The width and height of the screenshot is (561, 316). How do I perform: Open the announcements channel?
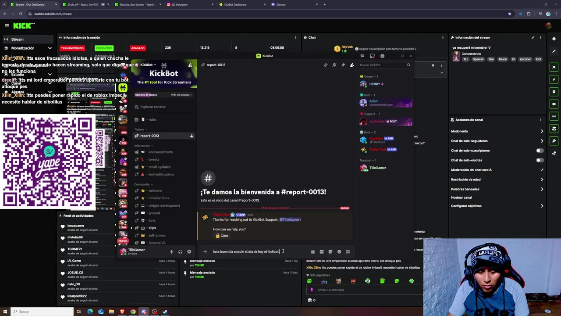tap(160, 152)
